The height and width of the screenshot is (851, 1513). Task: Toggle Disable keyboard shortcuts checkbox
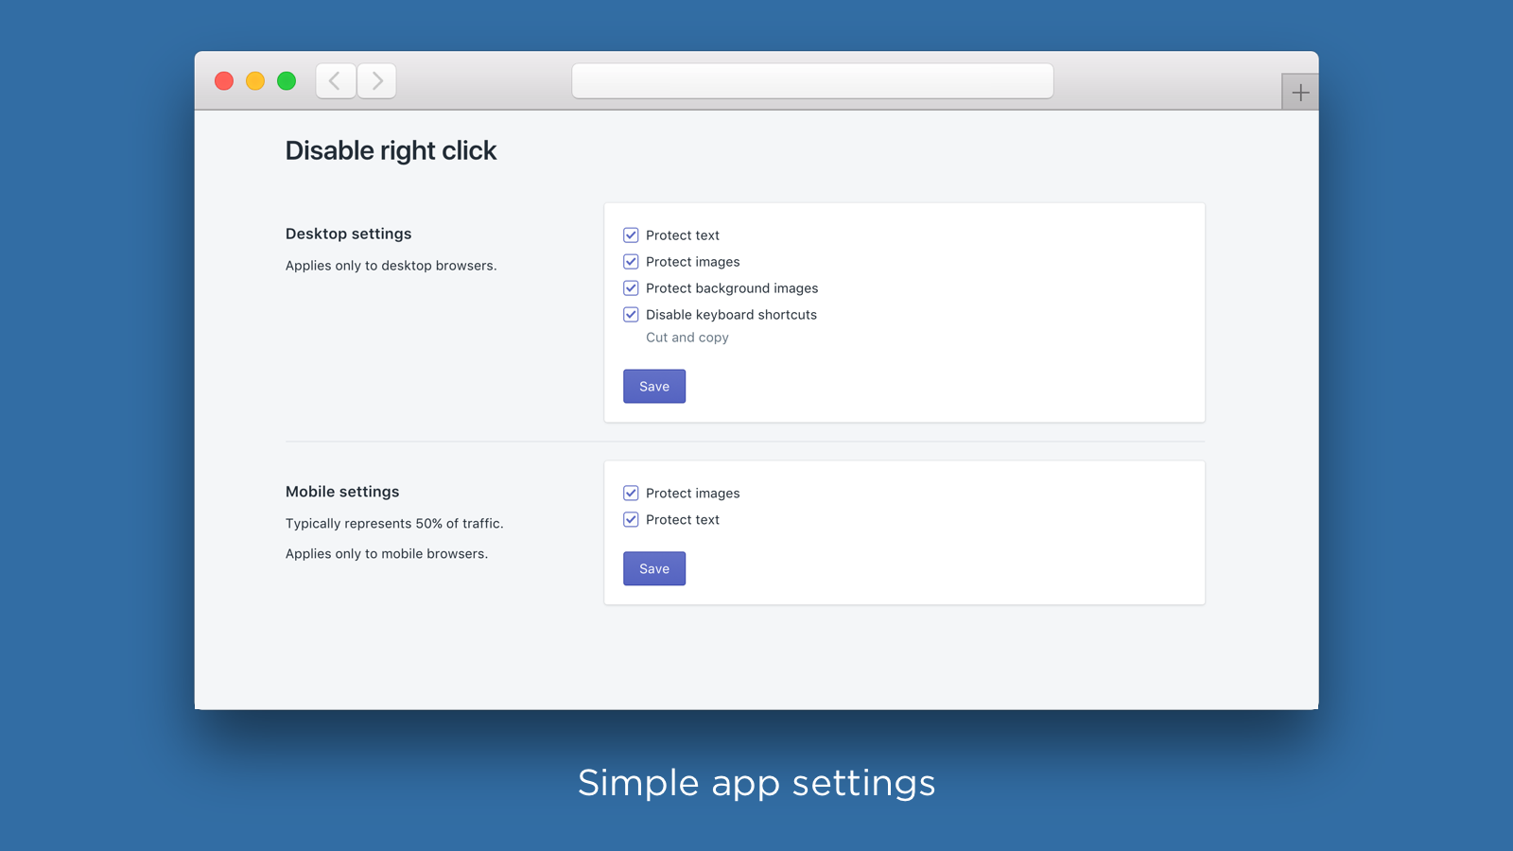(x=631, y=315)
